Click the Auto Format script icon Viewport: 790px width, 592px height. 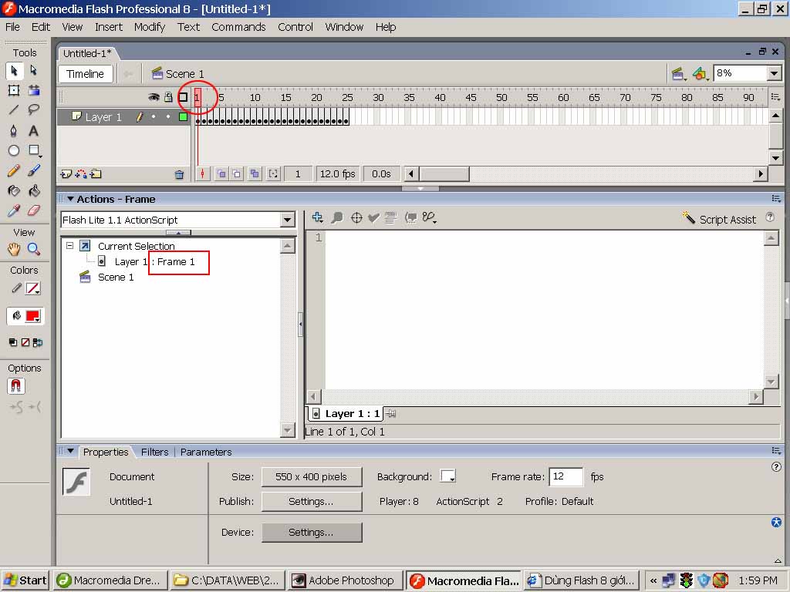(x=390, y=217)
